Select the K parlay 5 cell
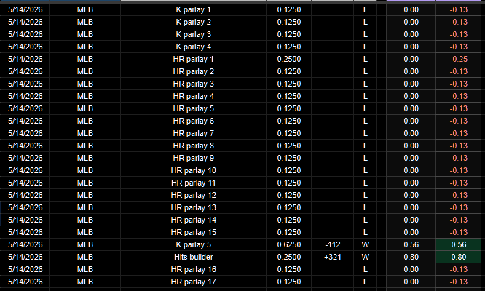The width and height of the screenshot is (485, 291). (193, 244)
